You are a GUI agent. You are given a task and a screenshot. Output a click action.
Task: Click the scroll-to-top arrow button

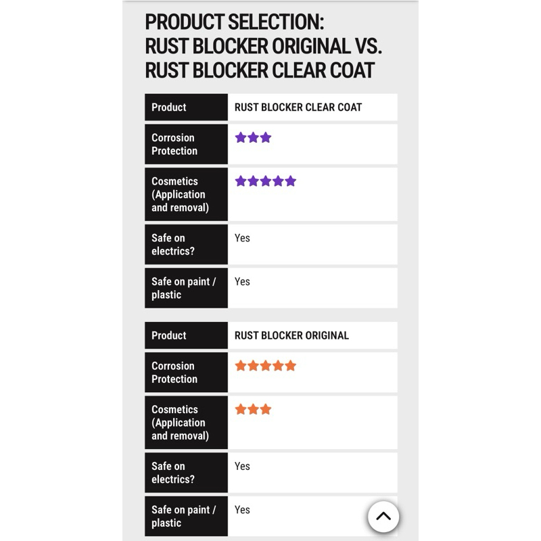[x=383, y=517]
